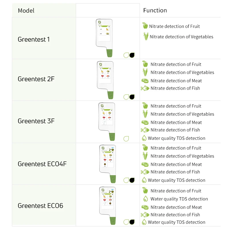230x230 pixels.
Task: Select white color swatch for Greentest 3F
Action: 126,139
